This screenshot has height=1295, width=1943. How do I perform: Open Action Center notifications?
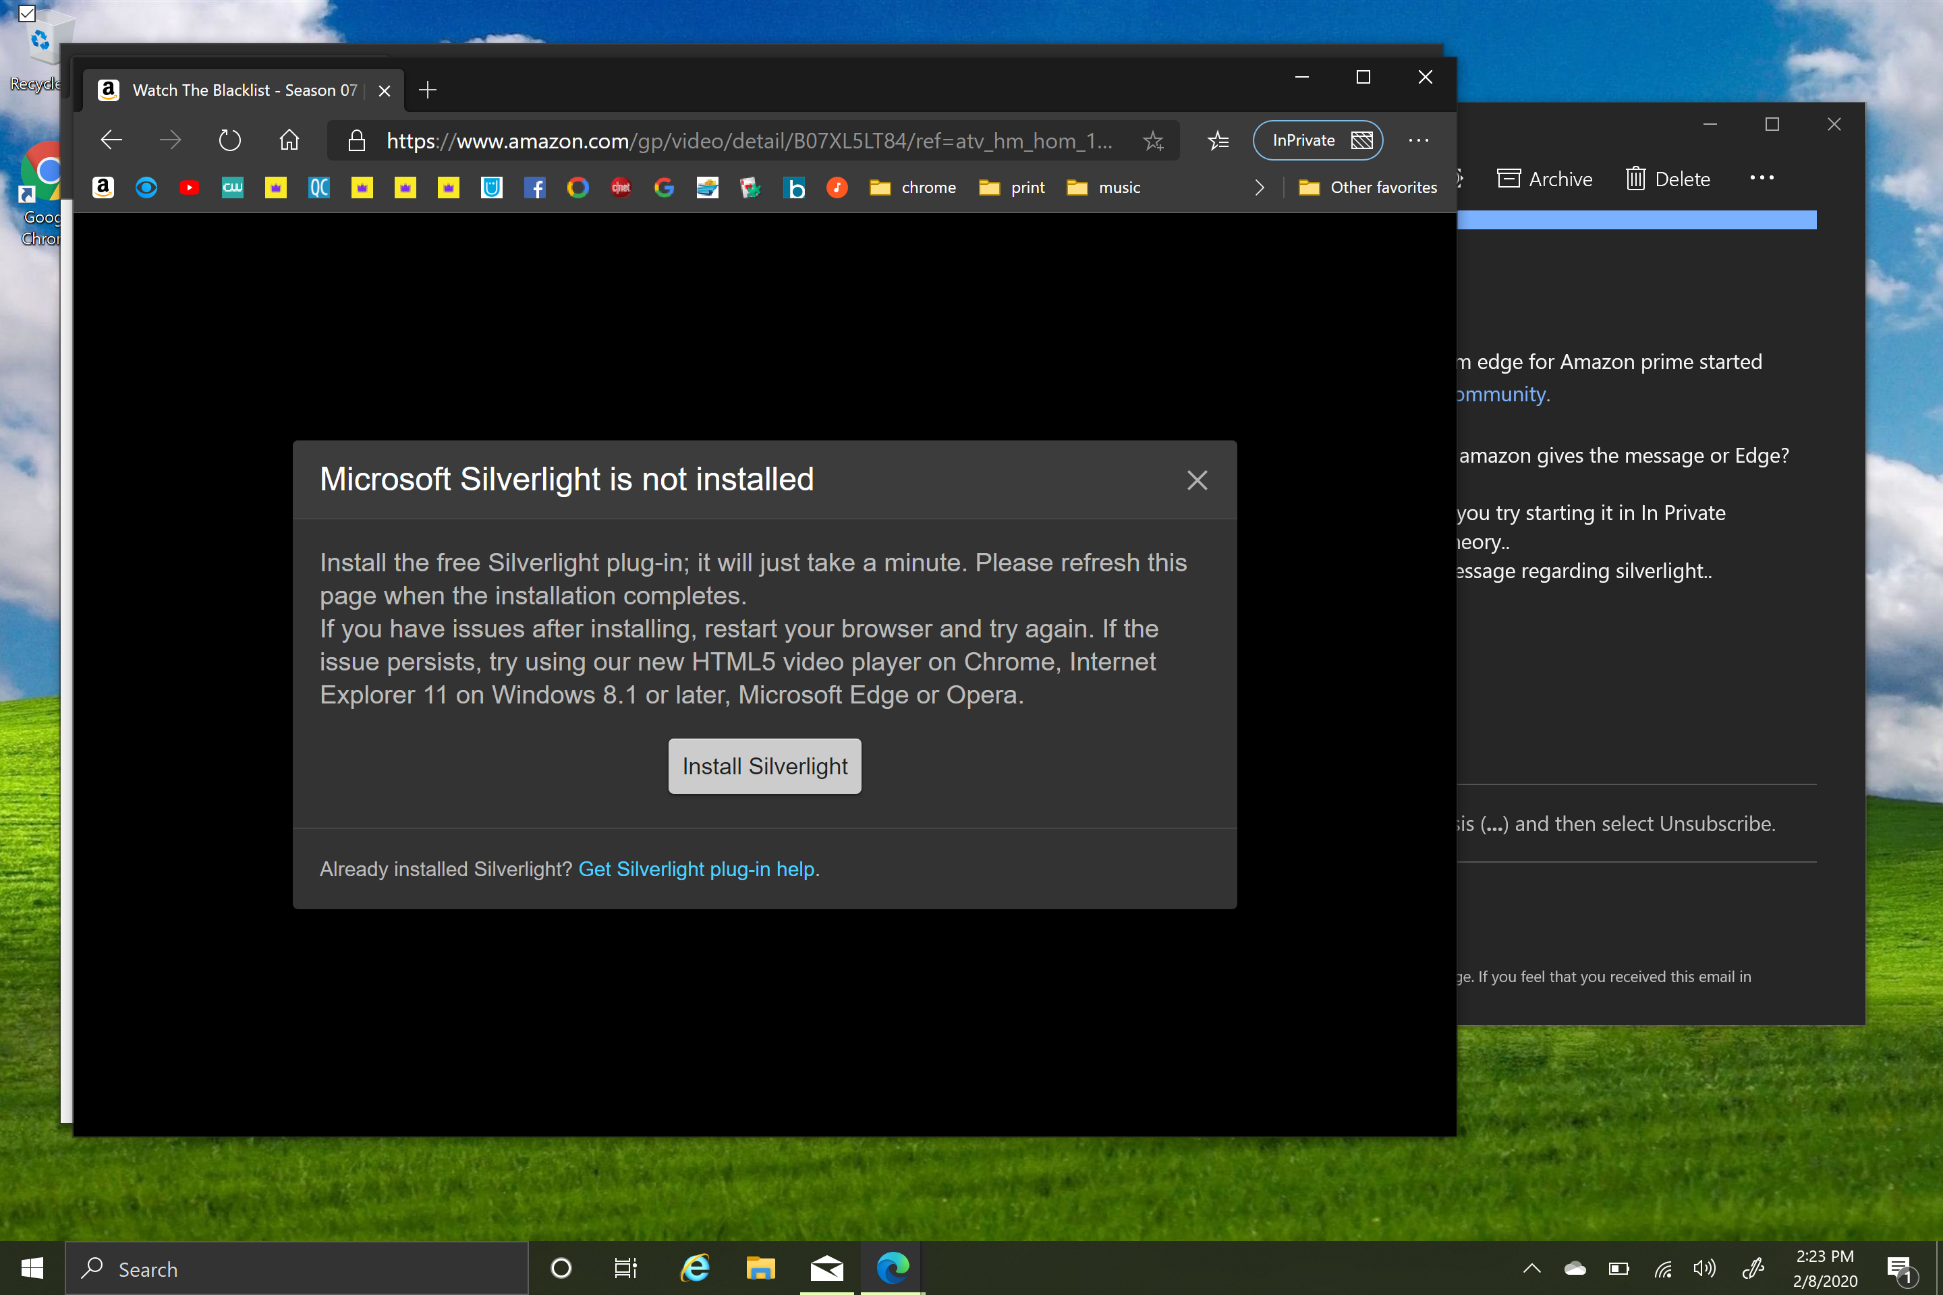pos(1900,1270)
